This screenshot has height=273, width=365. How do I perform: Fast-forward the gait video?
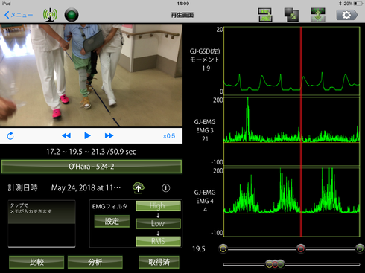coord(109,135)
